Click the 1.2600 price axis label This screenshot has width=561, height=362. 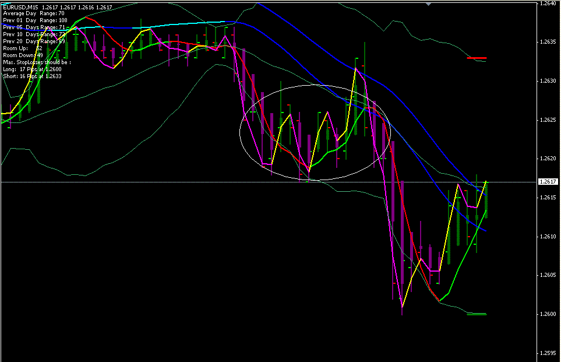[x=548, y=314]
